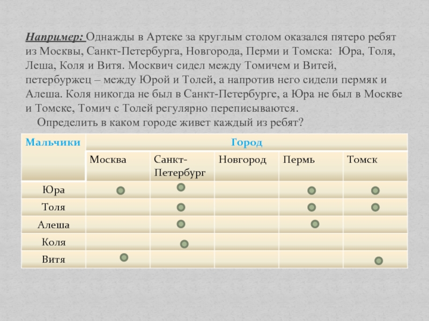Screen dimensions: 429x321
Task: Click the dot in Толя's Санкт-Петербург cell
Action: point(181,207)
